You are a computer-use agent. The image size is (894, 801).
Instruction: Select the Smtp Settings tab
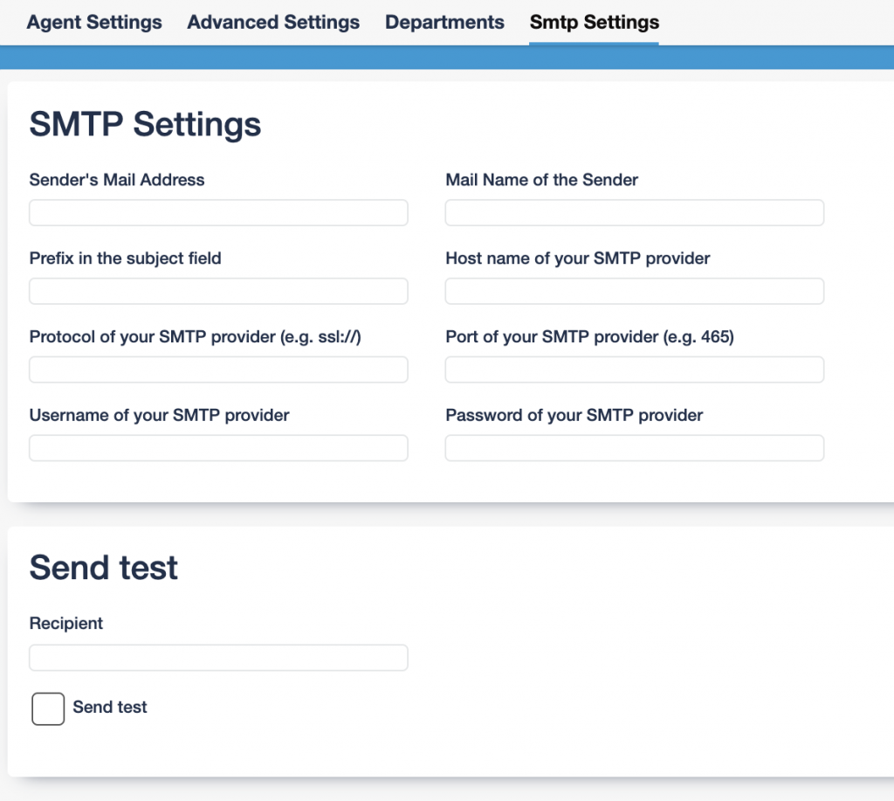pyautogui.click(x=594, y=23)
